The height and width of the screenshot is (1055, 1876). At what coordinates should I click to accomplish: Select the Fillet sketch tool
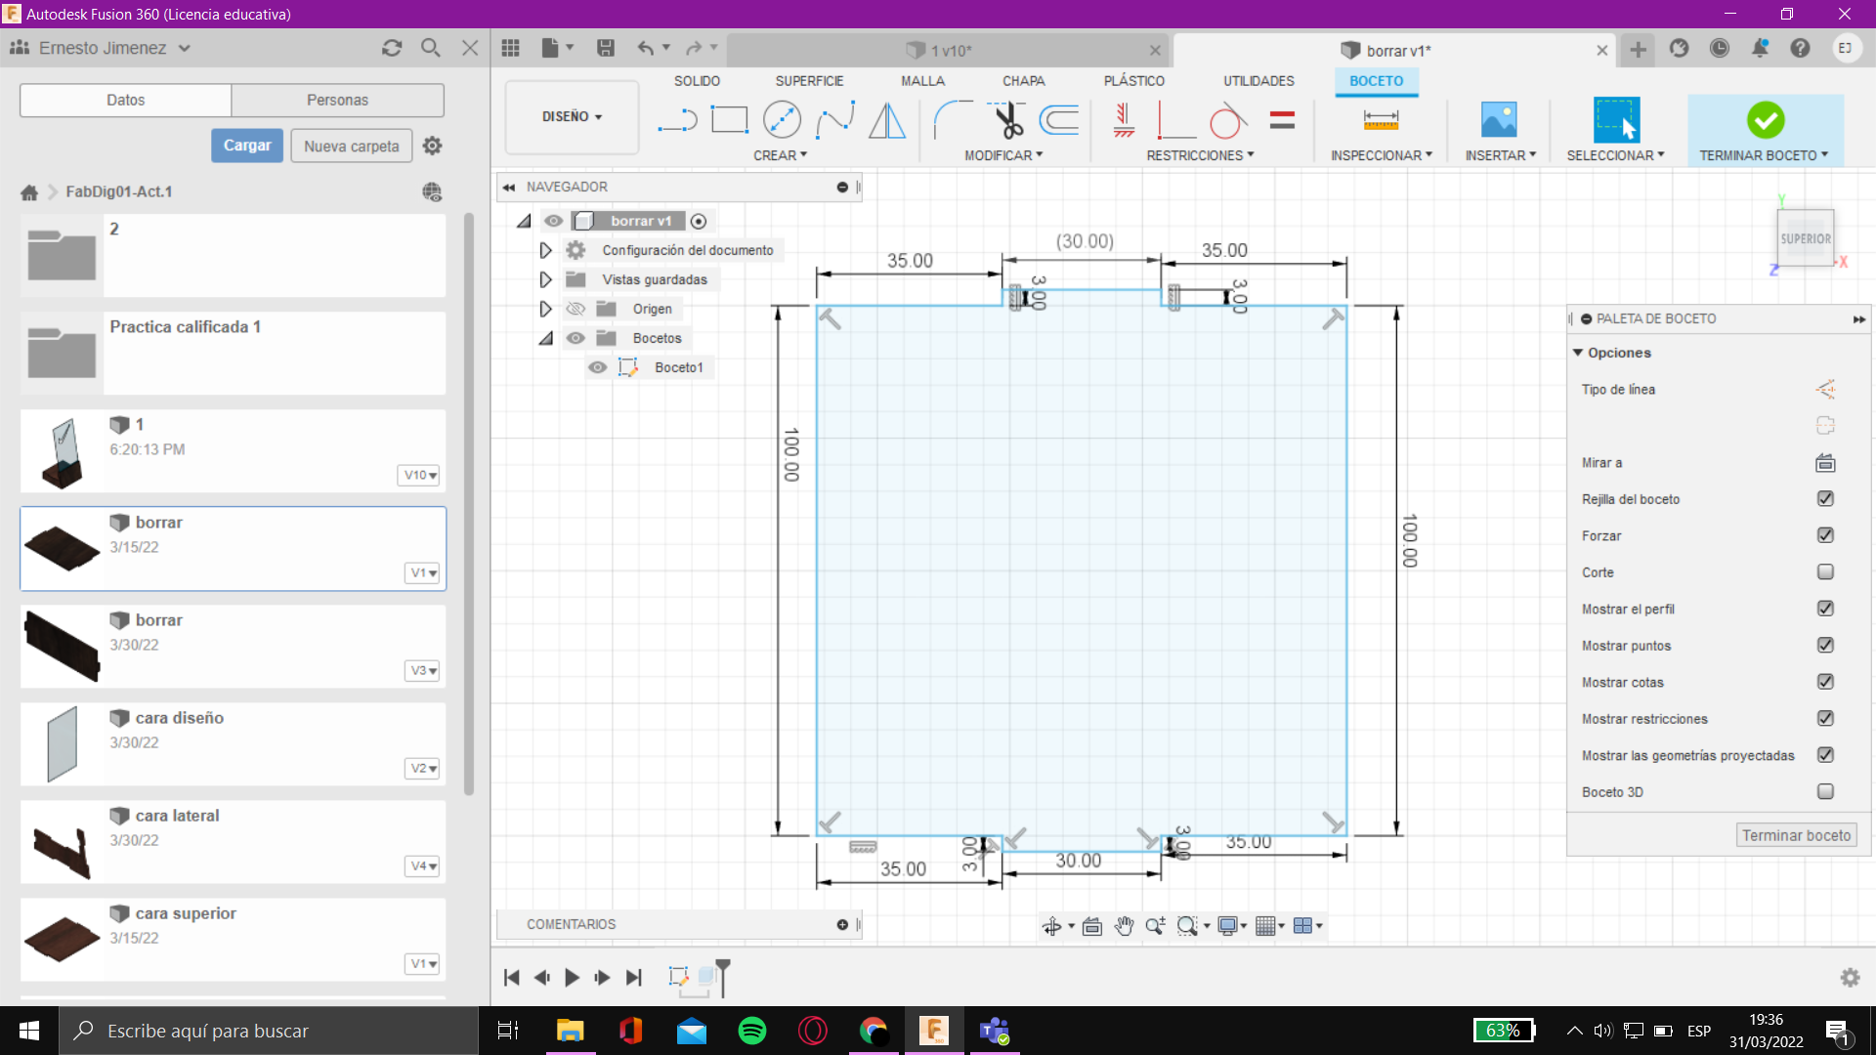click(x=953, y=120)
